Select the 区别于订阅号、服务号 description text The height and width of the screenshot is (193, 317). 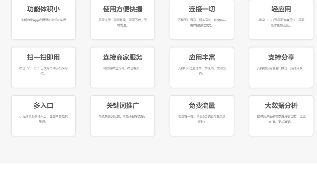tap(202, 23)
